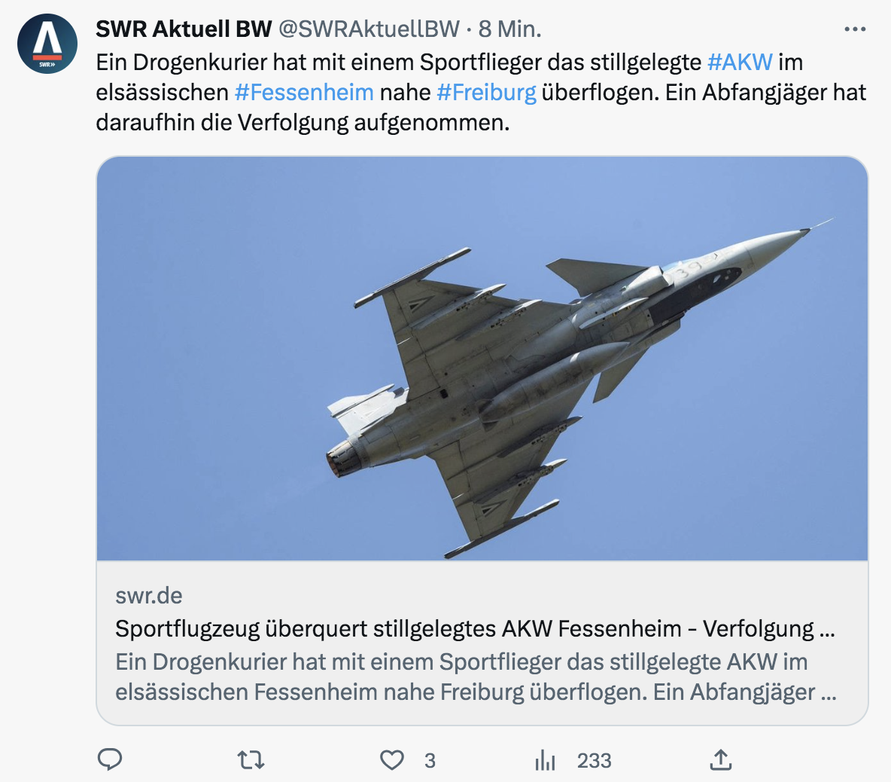Open the @SWRAktuellBW handle
This screenshot has width=891, height=782.
point(369,29)
